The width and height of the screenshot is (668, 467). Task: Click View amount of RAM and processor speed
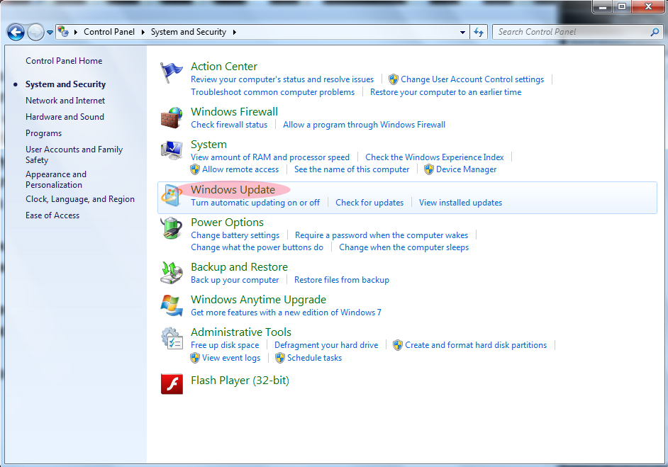coord(270,157)
